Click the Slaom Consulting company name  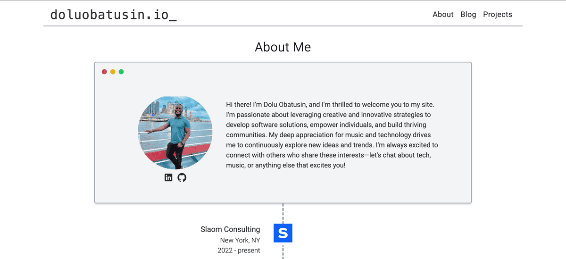[230, 229]
